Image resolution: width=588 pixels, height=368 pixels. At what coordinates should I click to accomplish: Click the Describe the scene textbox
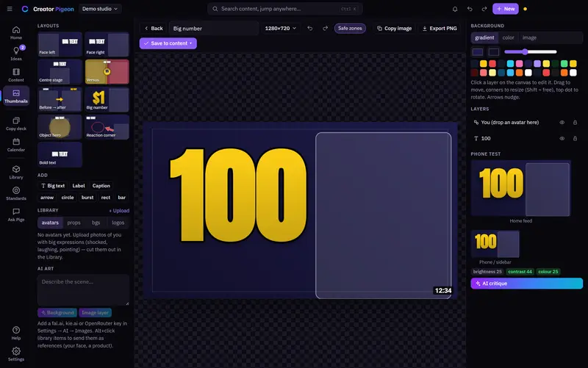83,289
